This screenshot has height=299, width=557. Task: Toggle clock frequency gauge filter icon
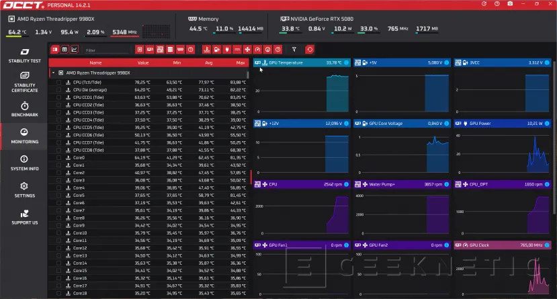[x=257, y=49]
